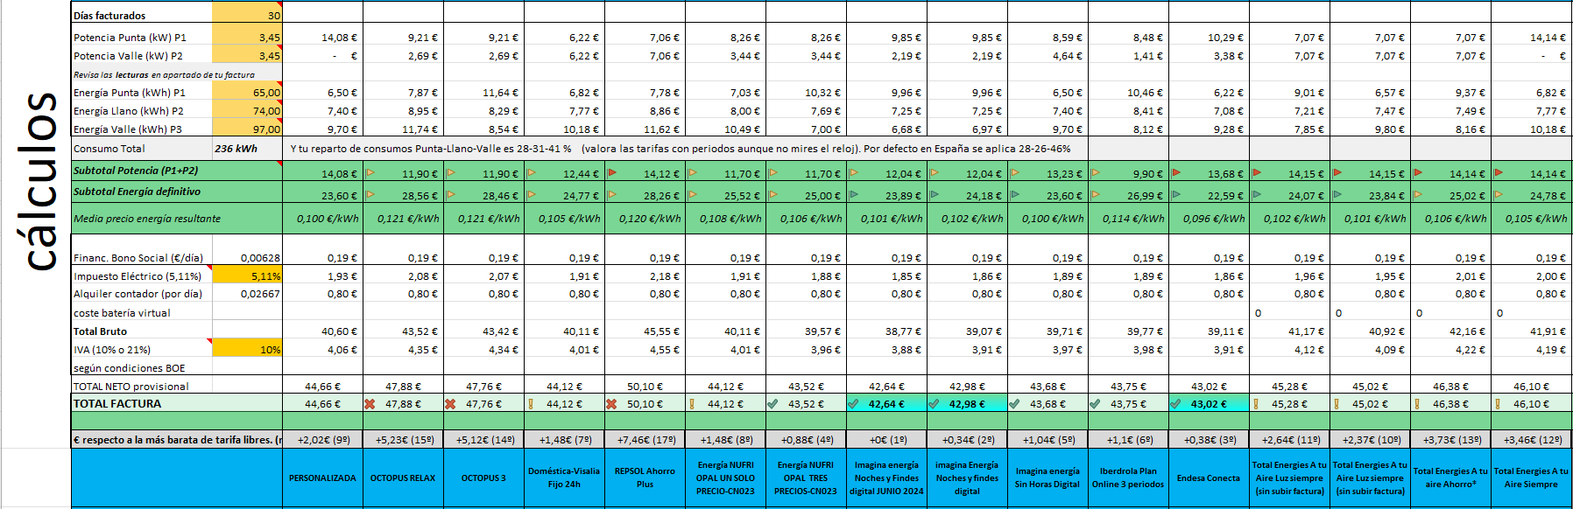This screenshot has width=1573, height=509.
Task: Click the flag icon beside 24,77 €
Action: pos(531,194)
